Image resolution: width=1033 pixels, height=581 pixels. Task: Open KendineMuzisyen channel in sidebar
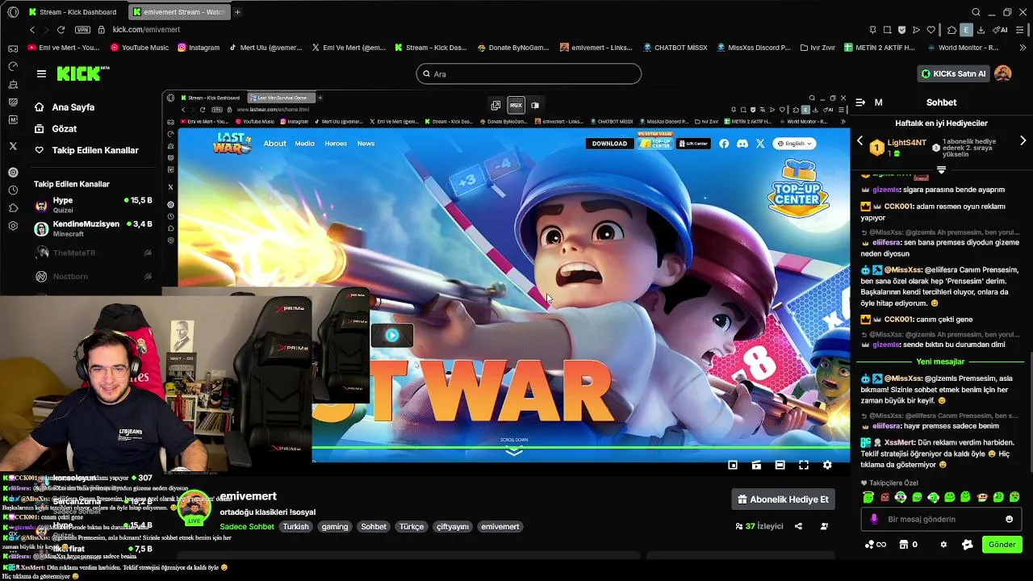pos(93,228)
